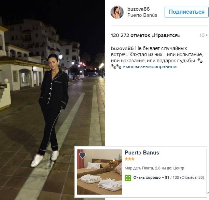The height and width of the screenshot is (200, 209).
Task: Click the three-star hotel rating icons
Action: coord(129,159)
